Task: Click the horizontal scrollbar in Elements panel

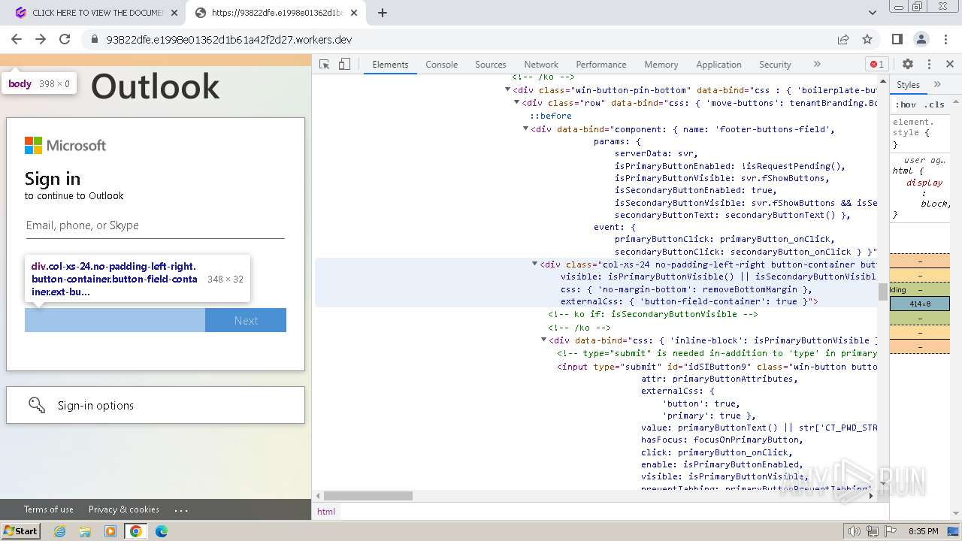Action: tap(368, 496)
